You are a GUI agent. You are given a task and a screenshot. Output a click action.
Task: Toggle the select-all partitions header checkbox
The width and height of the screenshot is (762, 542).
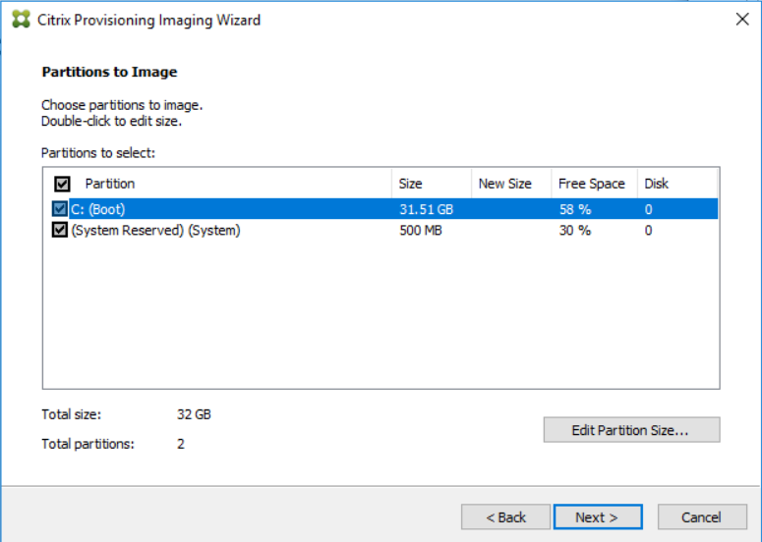coord(62,184)
